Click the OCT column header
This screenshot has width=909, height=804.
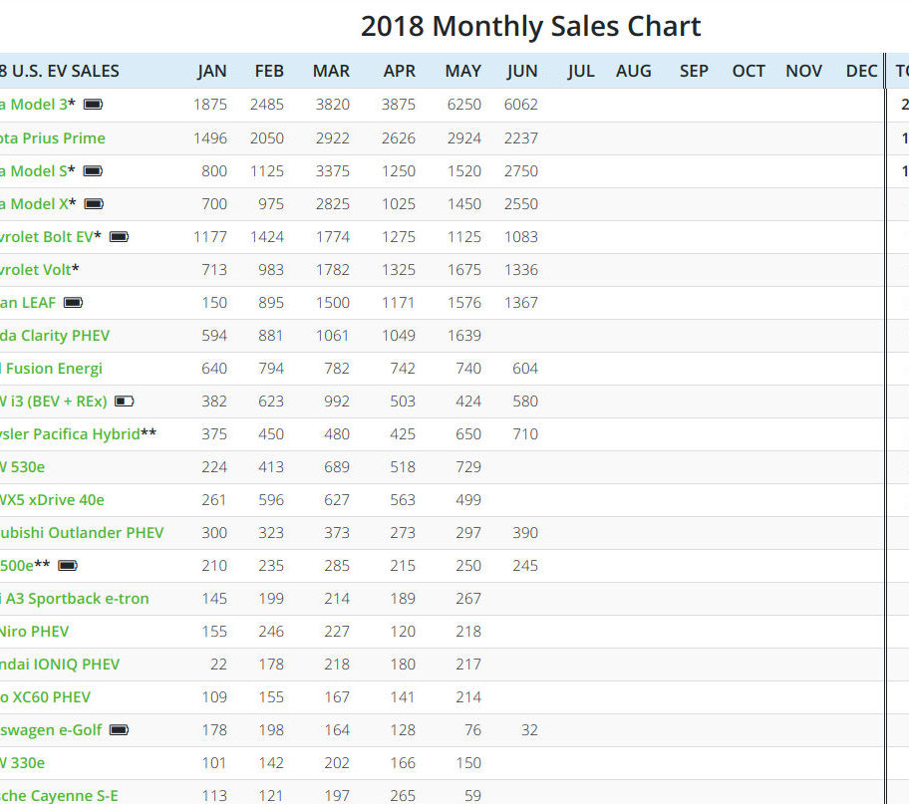tap(749, 72)
